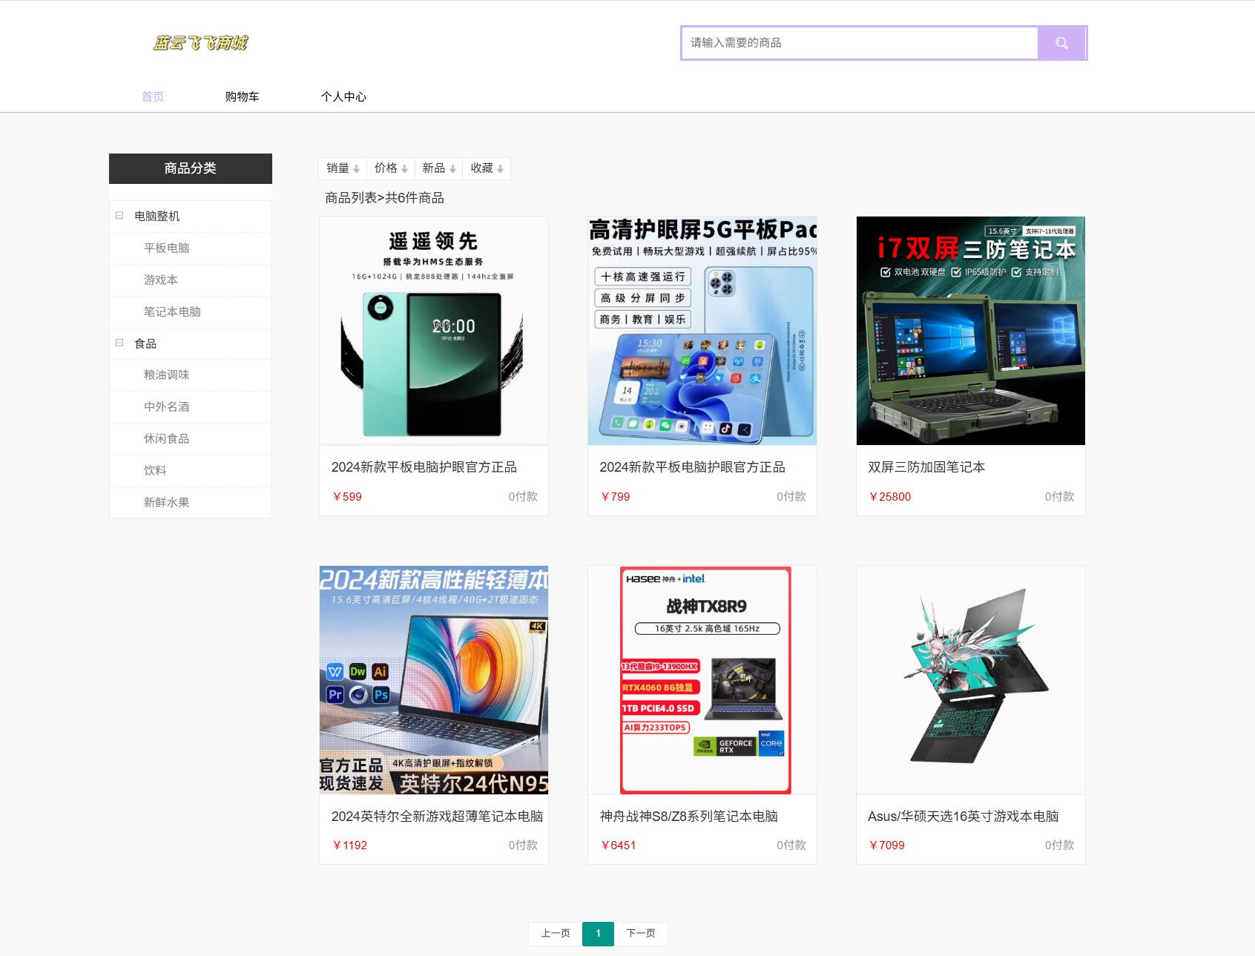Click the 神舟战神S8/Z8系列笔记本电脑 title
This screenshot has height=956, width=1255.
pos(688,817)
